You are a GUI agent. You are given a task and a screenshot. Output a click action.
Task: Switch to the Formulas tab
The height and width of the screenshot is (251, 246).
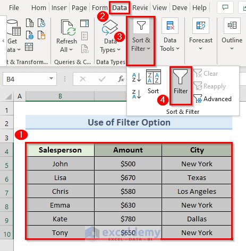99,8
